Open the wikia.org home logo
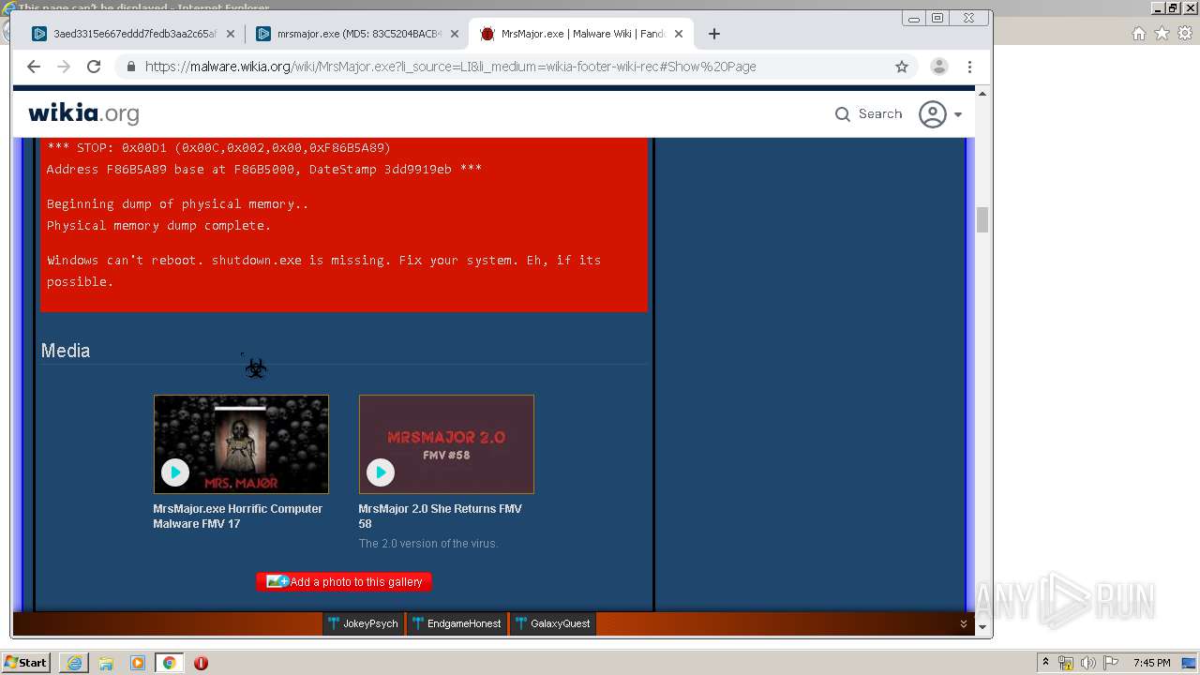 (83, 113)
